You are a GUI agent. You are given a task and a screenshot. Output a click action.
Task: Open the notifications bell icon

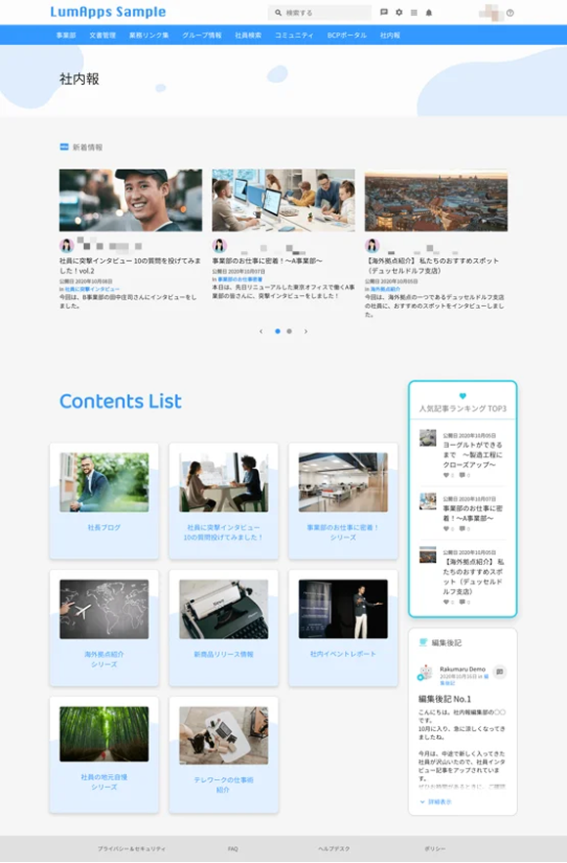(429, 12)
